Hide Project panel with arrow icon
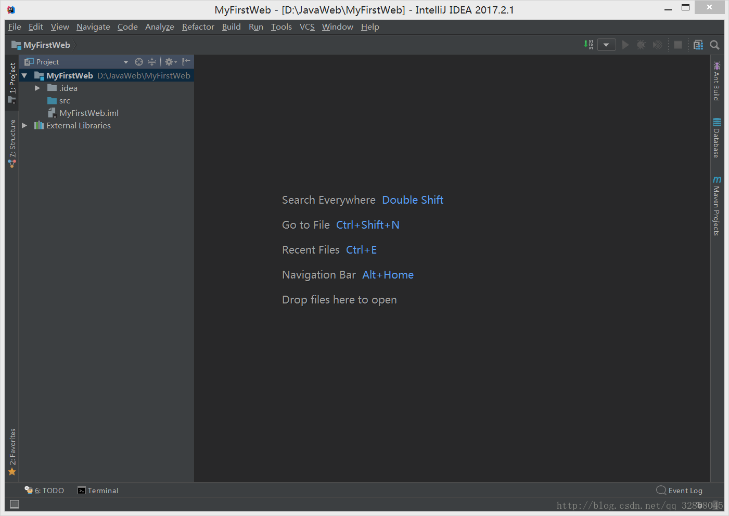729x516 pixels. (x=186, y=62)
